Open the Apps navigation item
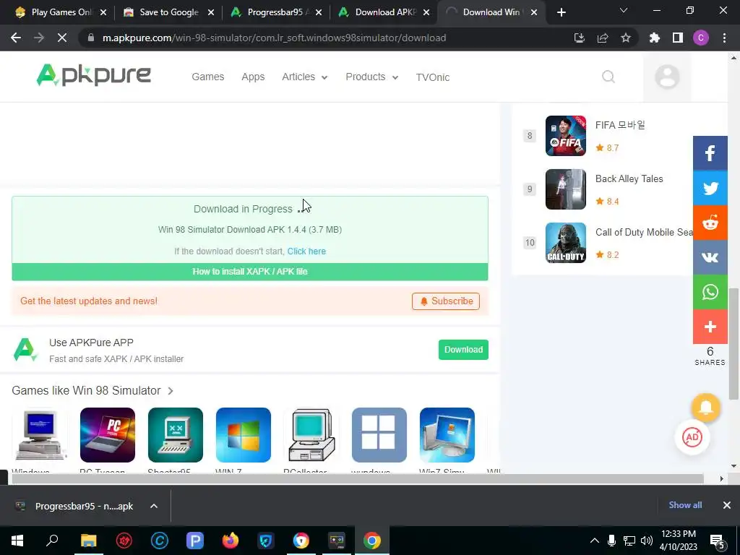Screen dimensions: 740x555 click(x=253, y=77)
